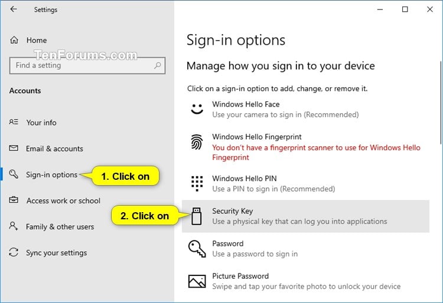This screenshot has width=443, height=303.
Task: Click the fingerprint icon
Action: (x=197, y=142)
